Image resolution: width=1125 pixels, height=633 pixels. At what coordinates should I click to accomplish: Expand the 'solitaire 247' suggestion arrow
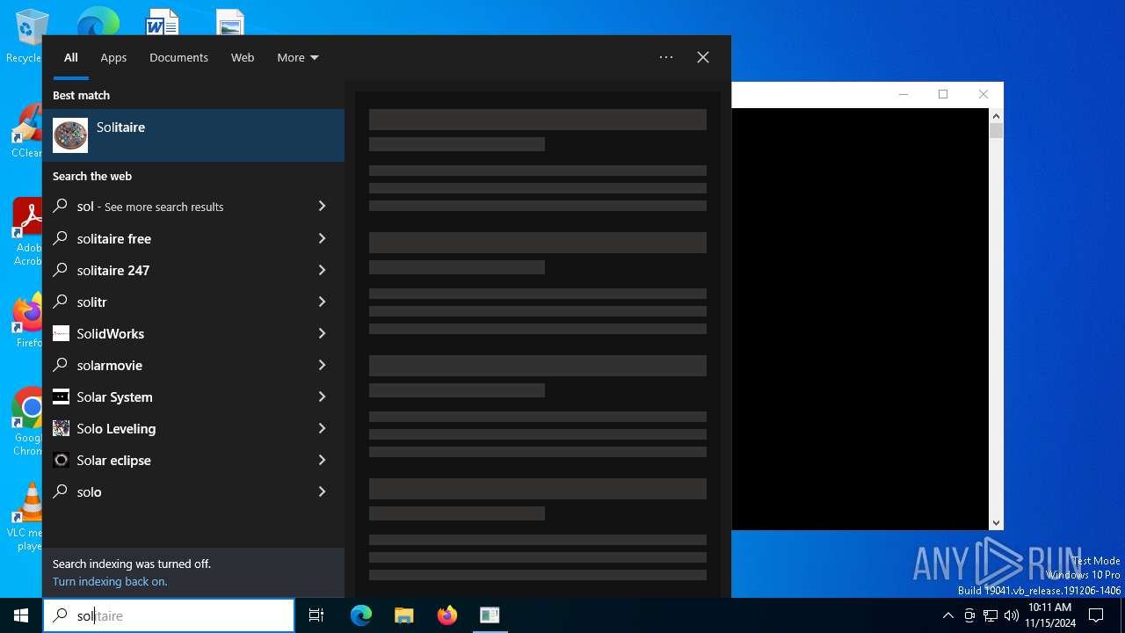tap(322, 270)
